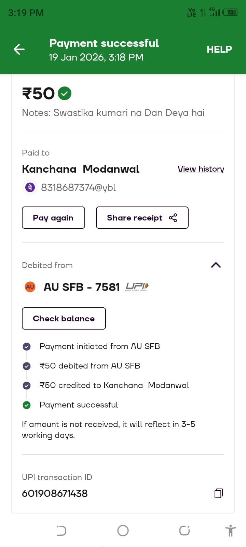Check balance of AU SFB account
The height and width of the screenshot is (547, 246).
64,319
